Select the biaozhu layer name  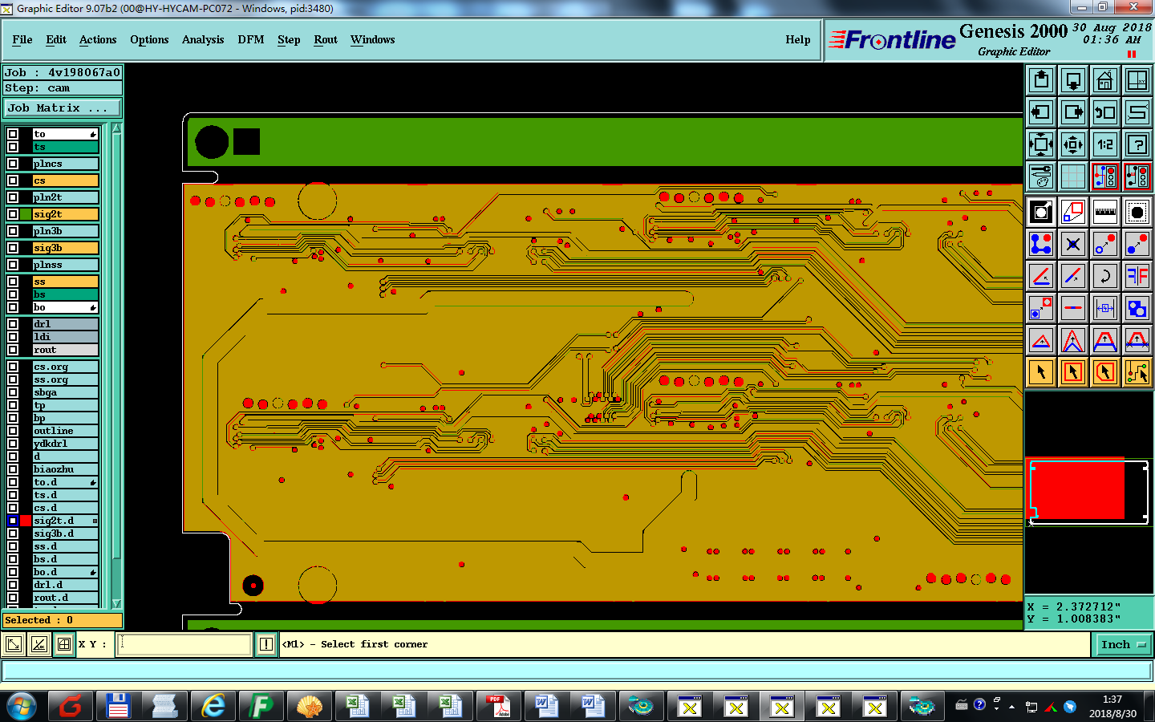(66, 469)
